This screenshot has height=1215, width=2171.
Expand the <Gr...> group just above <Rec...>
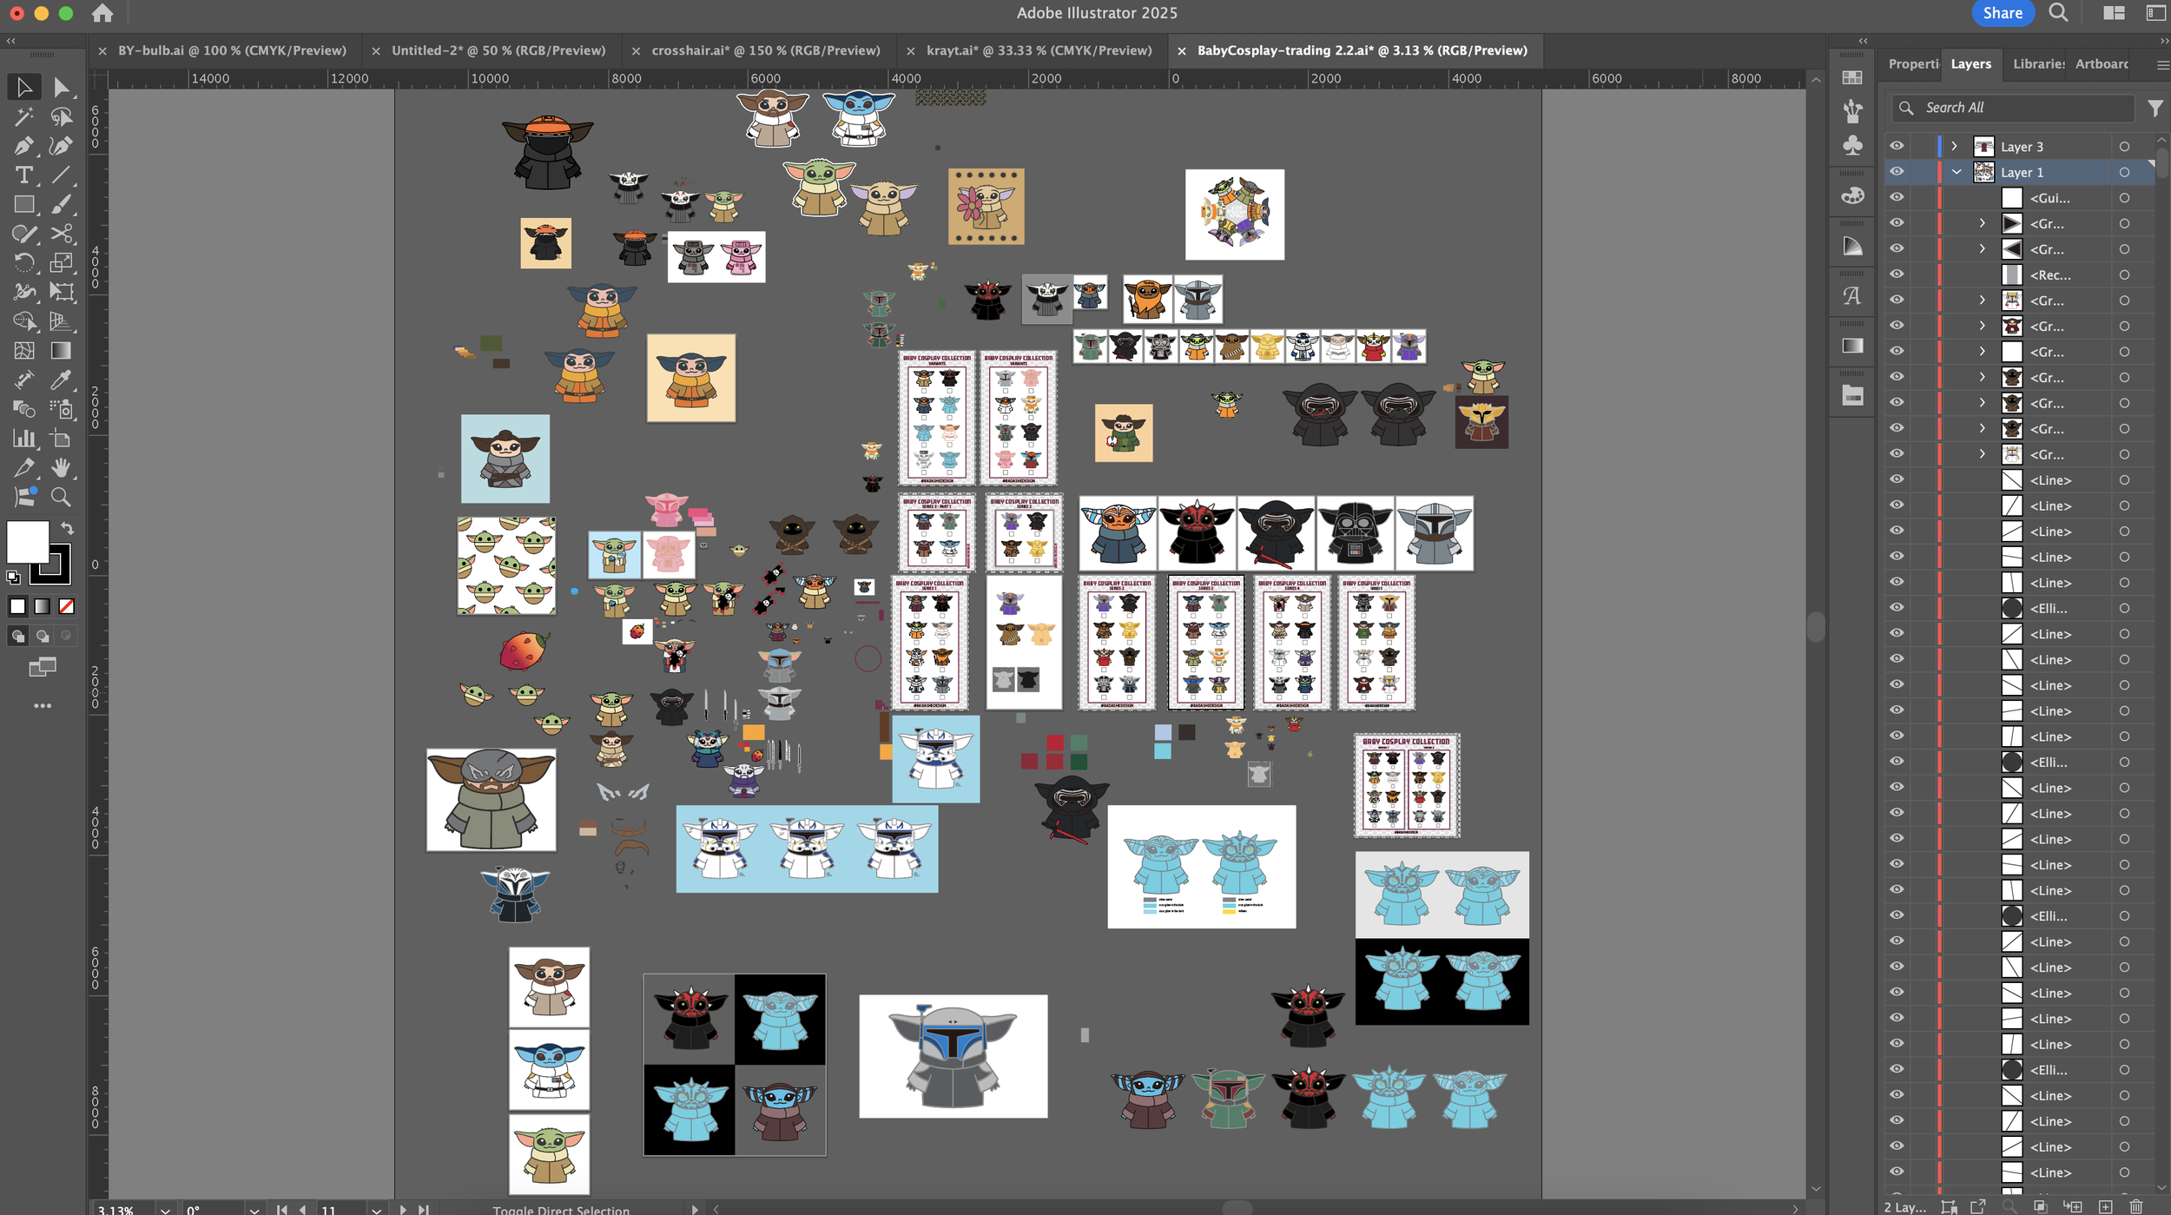[1982, 249]
